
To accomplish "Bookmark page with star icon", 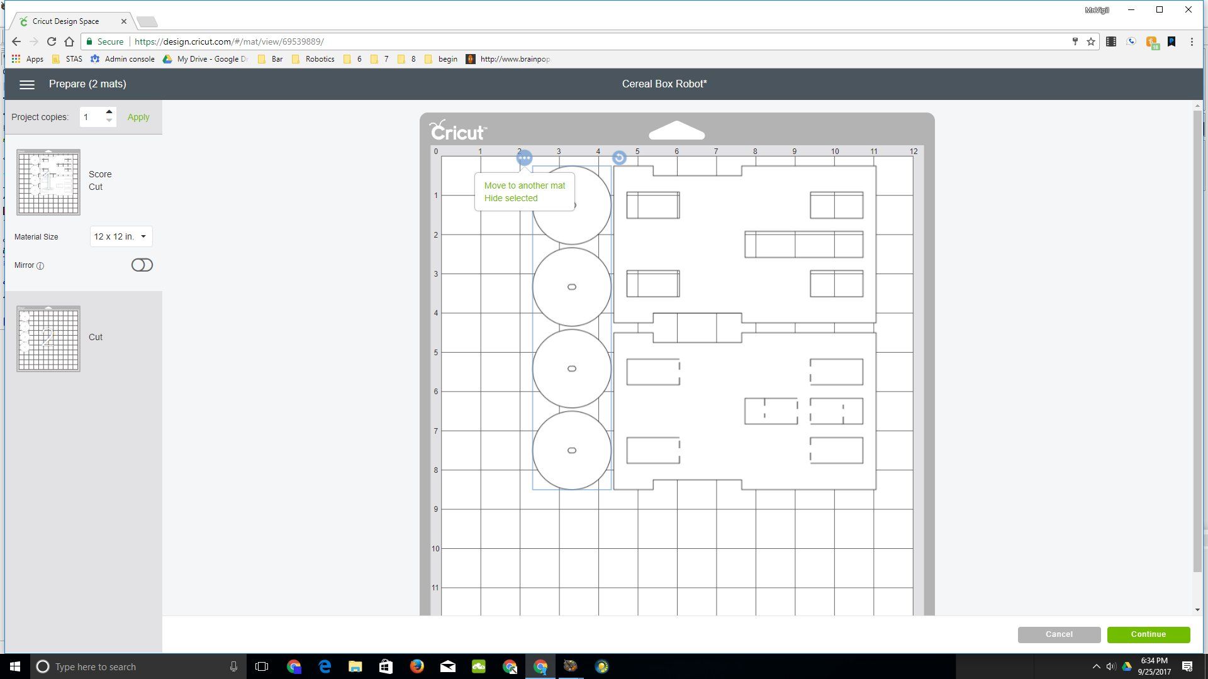I will pyautogui.click(x=1091, y=41).
